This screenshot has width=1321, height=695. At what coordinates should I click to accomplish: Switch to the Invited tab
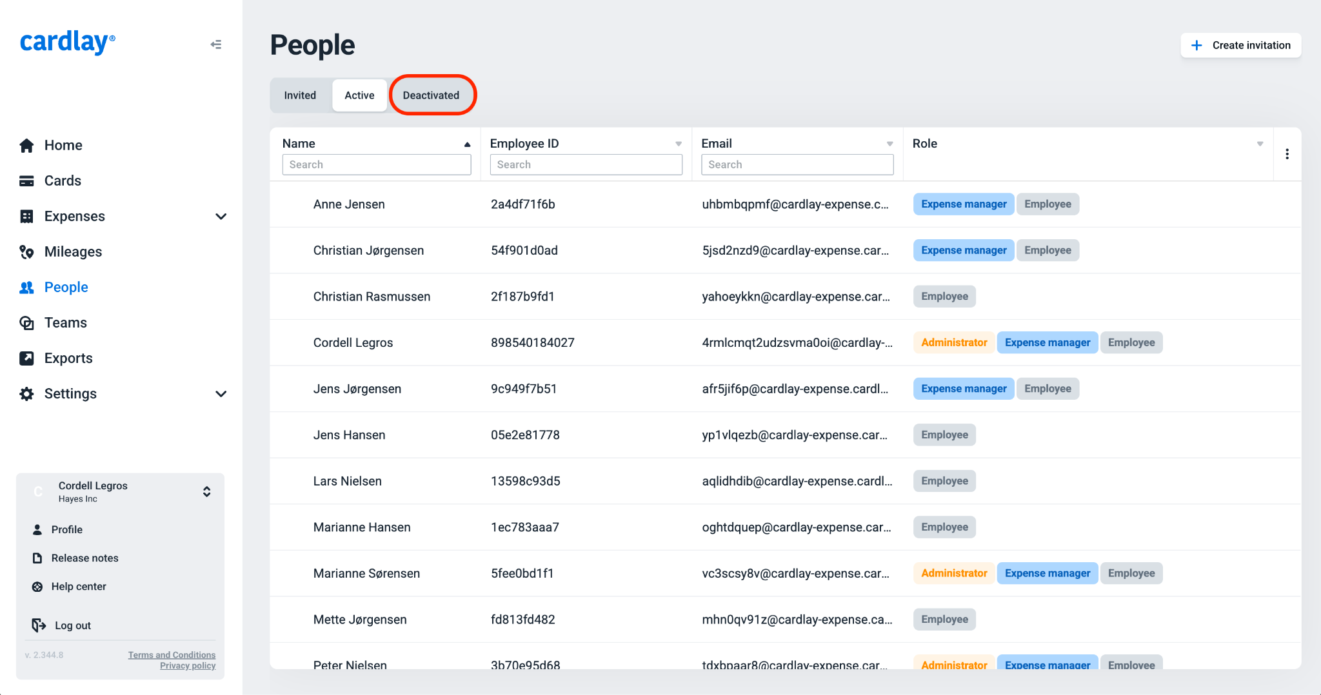(300, 95)
